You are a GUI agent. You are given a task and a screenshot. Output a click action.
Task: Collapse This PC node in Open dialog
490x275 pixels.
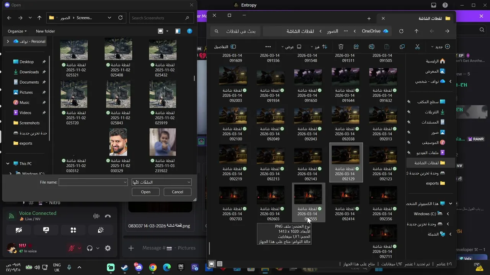pyautogui.click(x=8, y=163)
